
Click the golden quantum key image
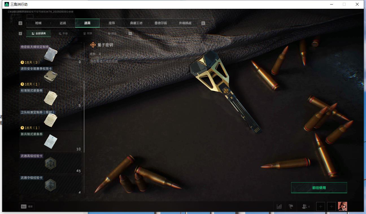[225, 92]
